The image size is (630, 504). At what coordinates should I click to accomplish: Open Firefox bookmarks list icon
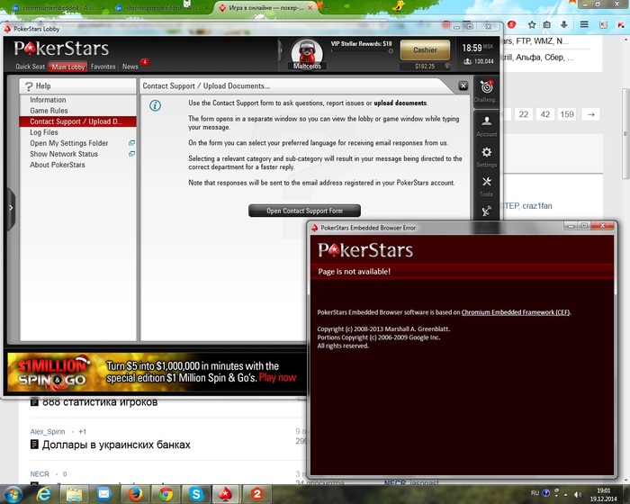point(547,25)
